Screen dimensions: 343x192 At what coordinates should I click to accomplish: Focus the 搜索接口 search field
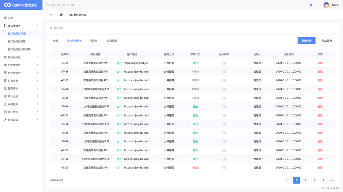click(x=193, y=28)
